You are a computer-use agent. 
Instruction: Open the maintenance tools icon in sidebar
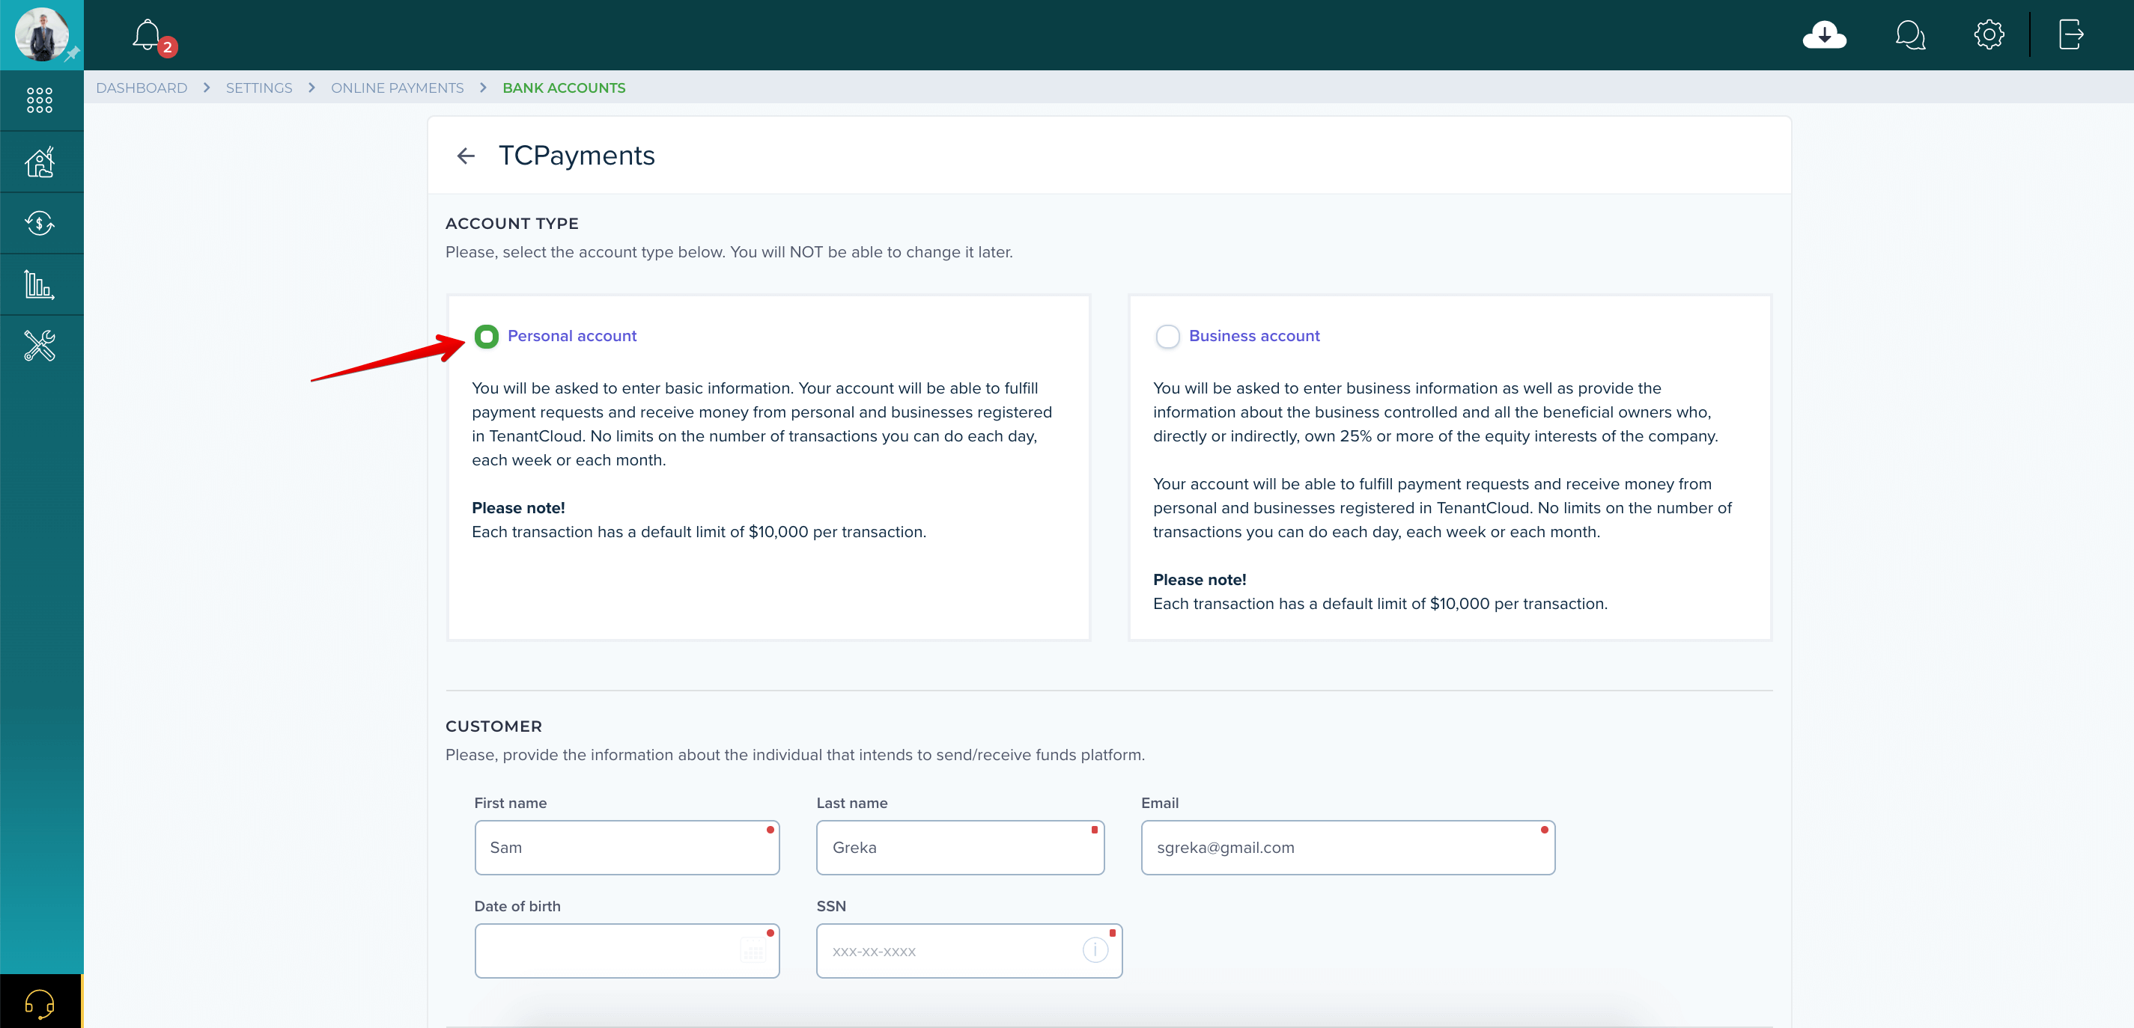(x=40, y=346)
